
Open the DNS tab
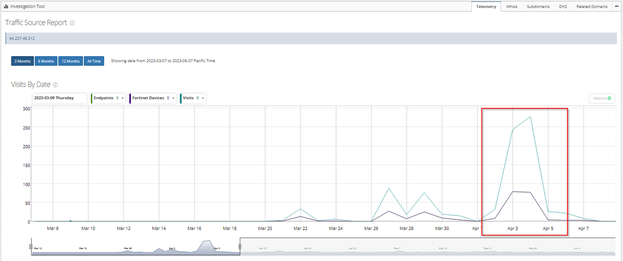pyautogui.click(x=563, y=6)
